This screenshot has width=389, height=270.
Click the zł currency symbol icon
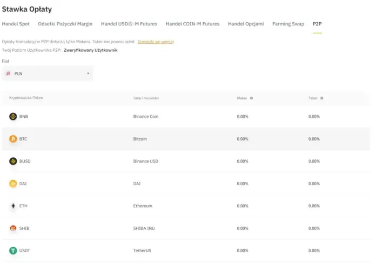[x=8, y=73]
